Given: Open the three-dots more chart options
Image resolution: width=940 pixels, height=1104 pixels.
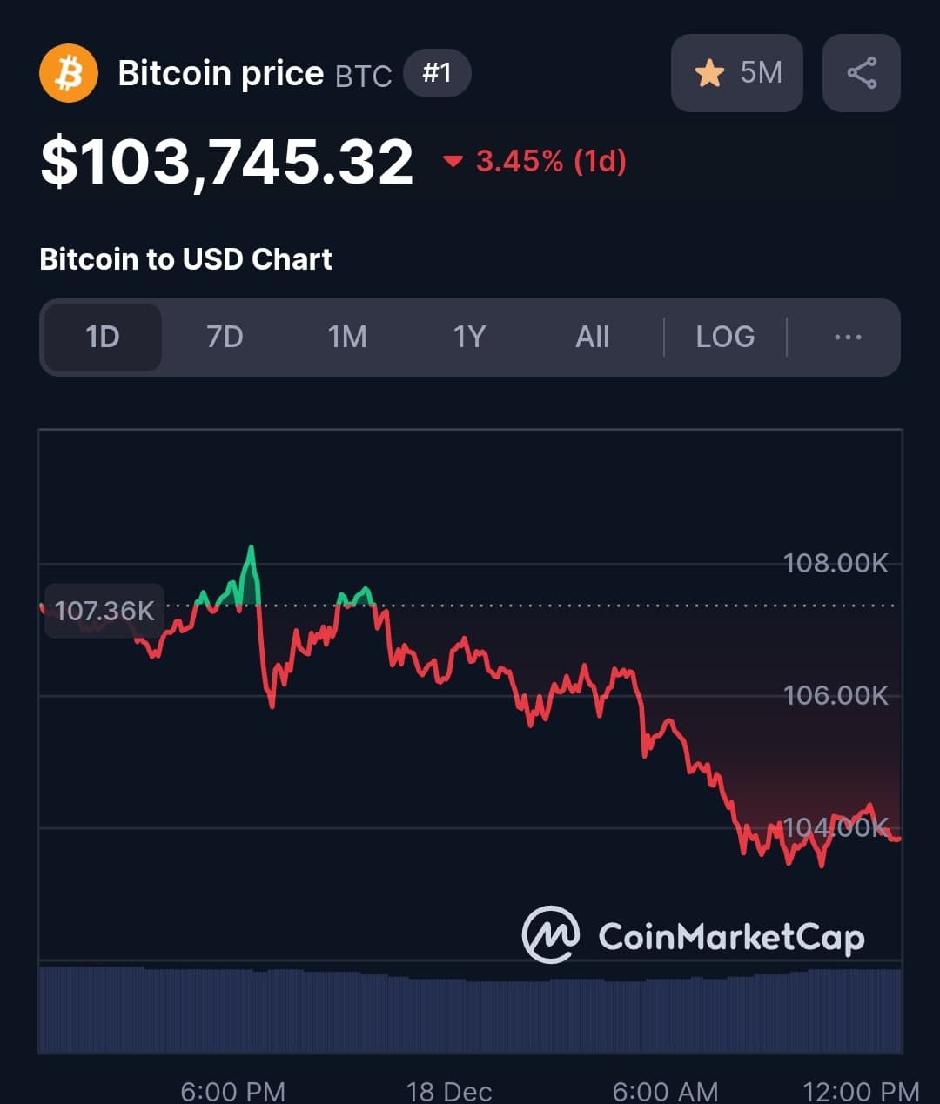Looking at the screenshot, I should pos(847,338).
